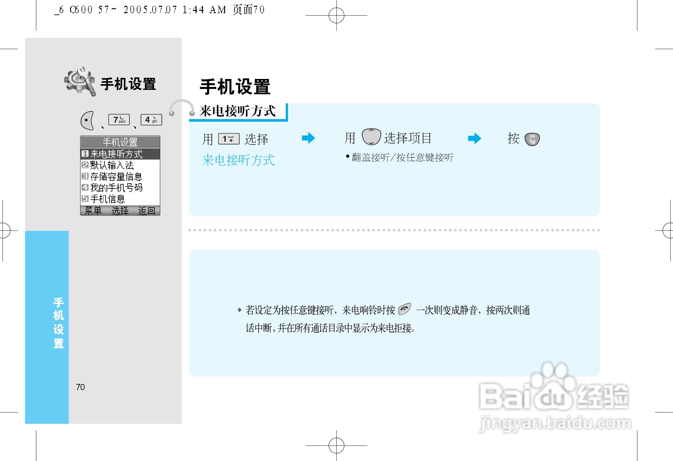The width and height of the screenshot is (673, 461).
Task: Click the round navigation key icon
Action: coord(371,137)
